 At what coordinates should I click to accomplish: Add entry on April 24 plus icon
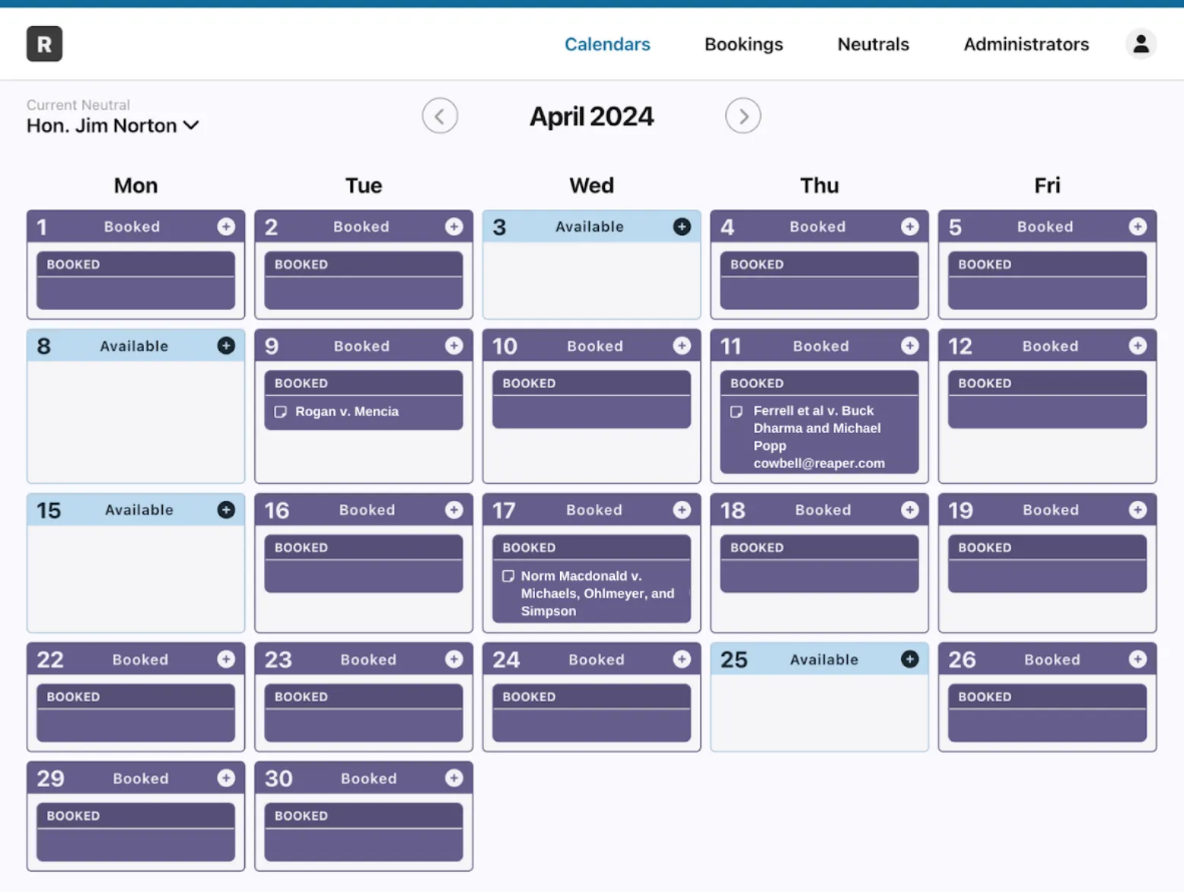coord(682,659)
